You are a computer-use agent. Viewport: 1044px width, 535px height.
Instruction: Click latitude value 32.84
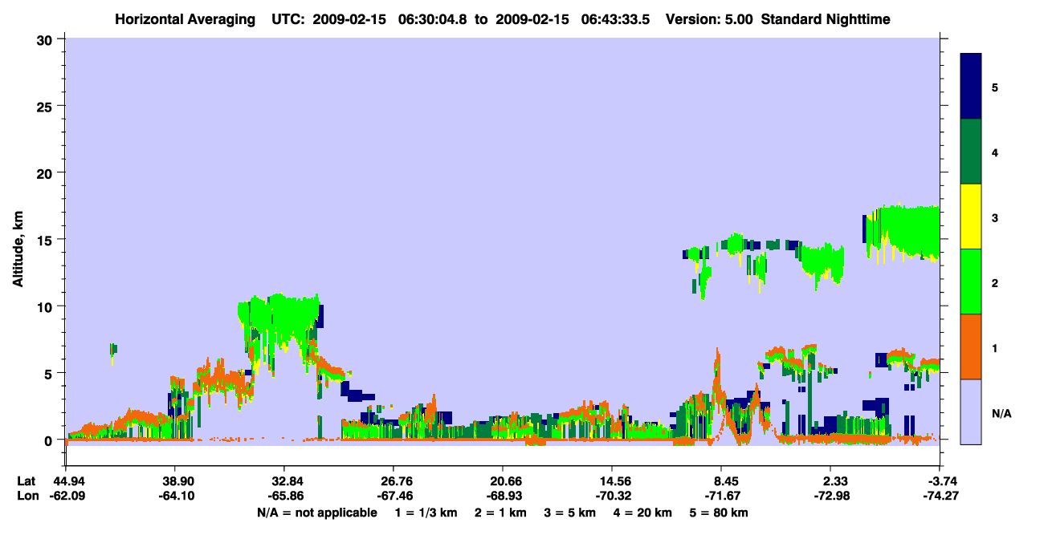tap(284, 481)
